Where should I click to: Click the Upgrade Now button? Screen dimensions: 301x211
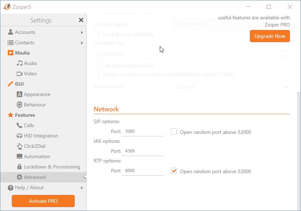(270, 36)
